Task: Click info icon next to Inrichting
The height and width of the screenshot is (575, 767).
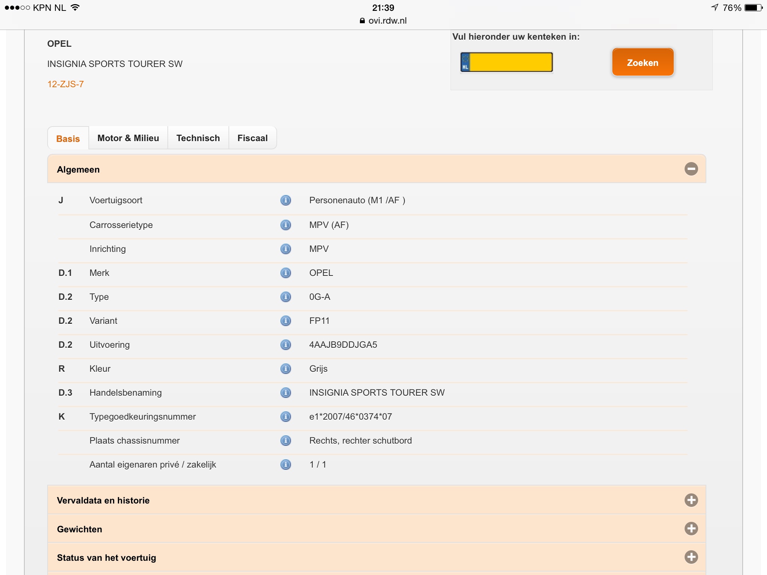Action: [285, 249]
